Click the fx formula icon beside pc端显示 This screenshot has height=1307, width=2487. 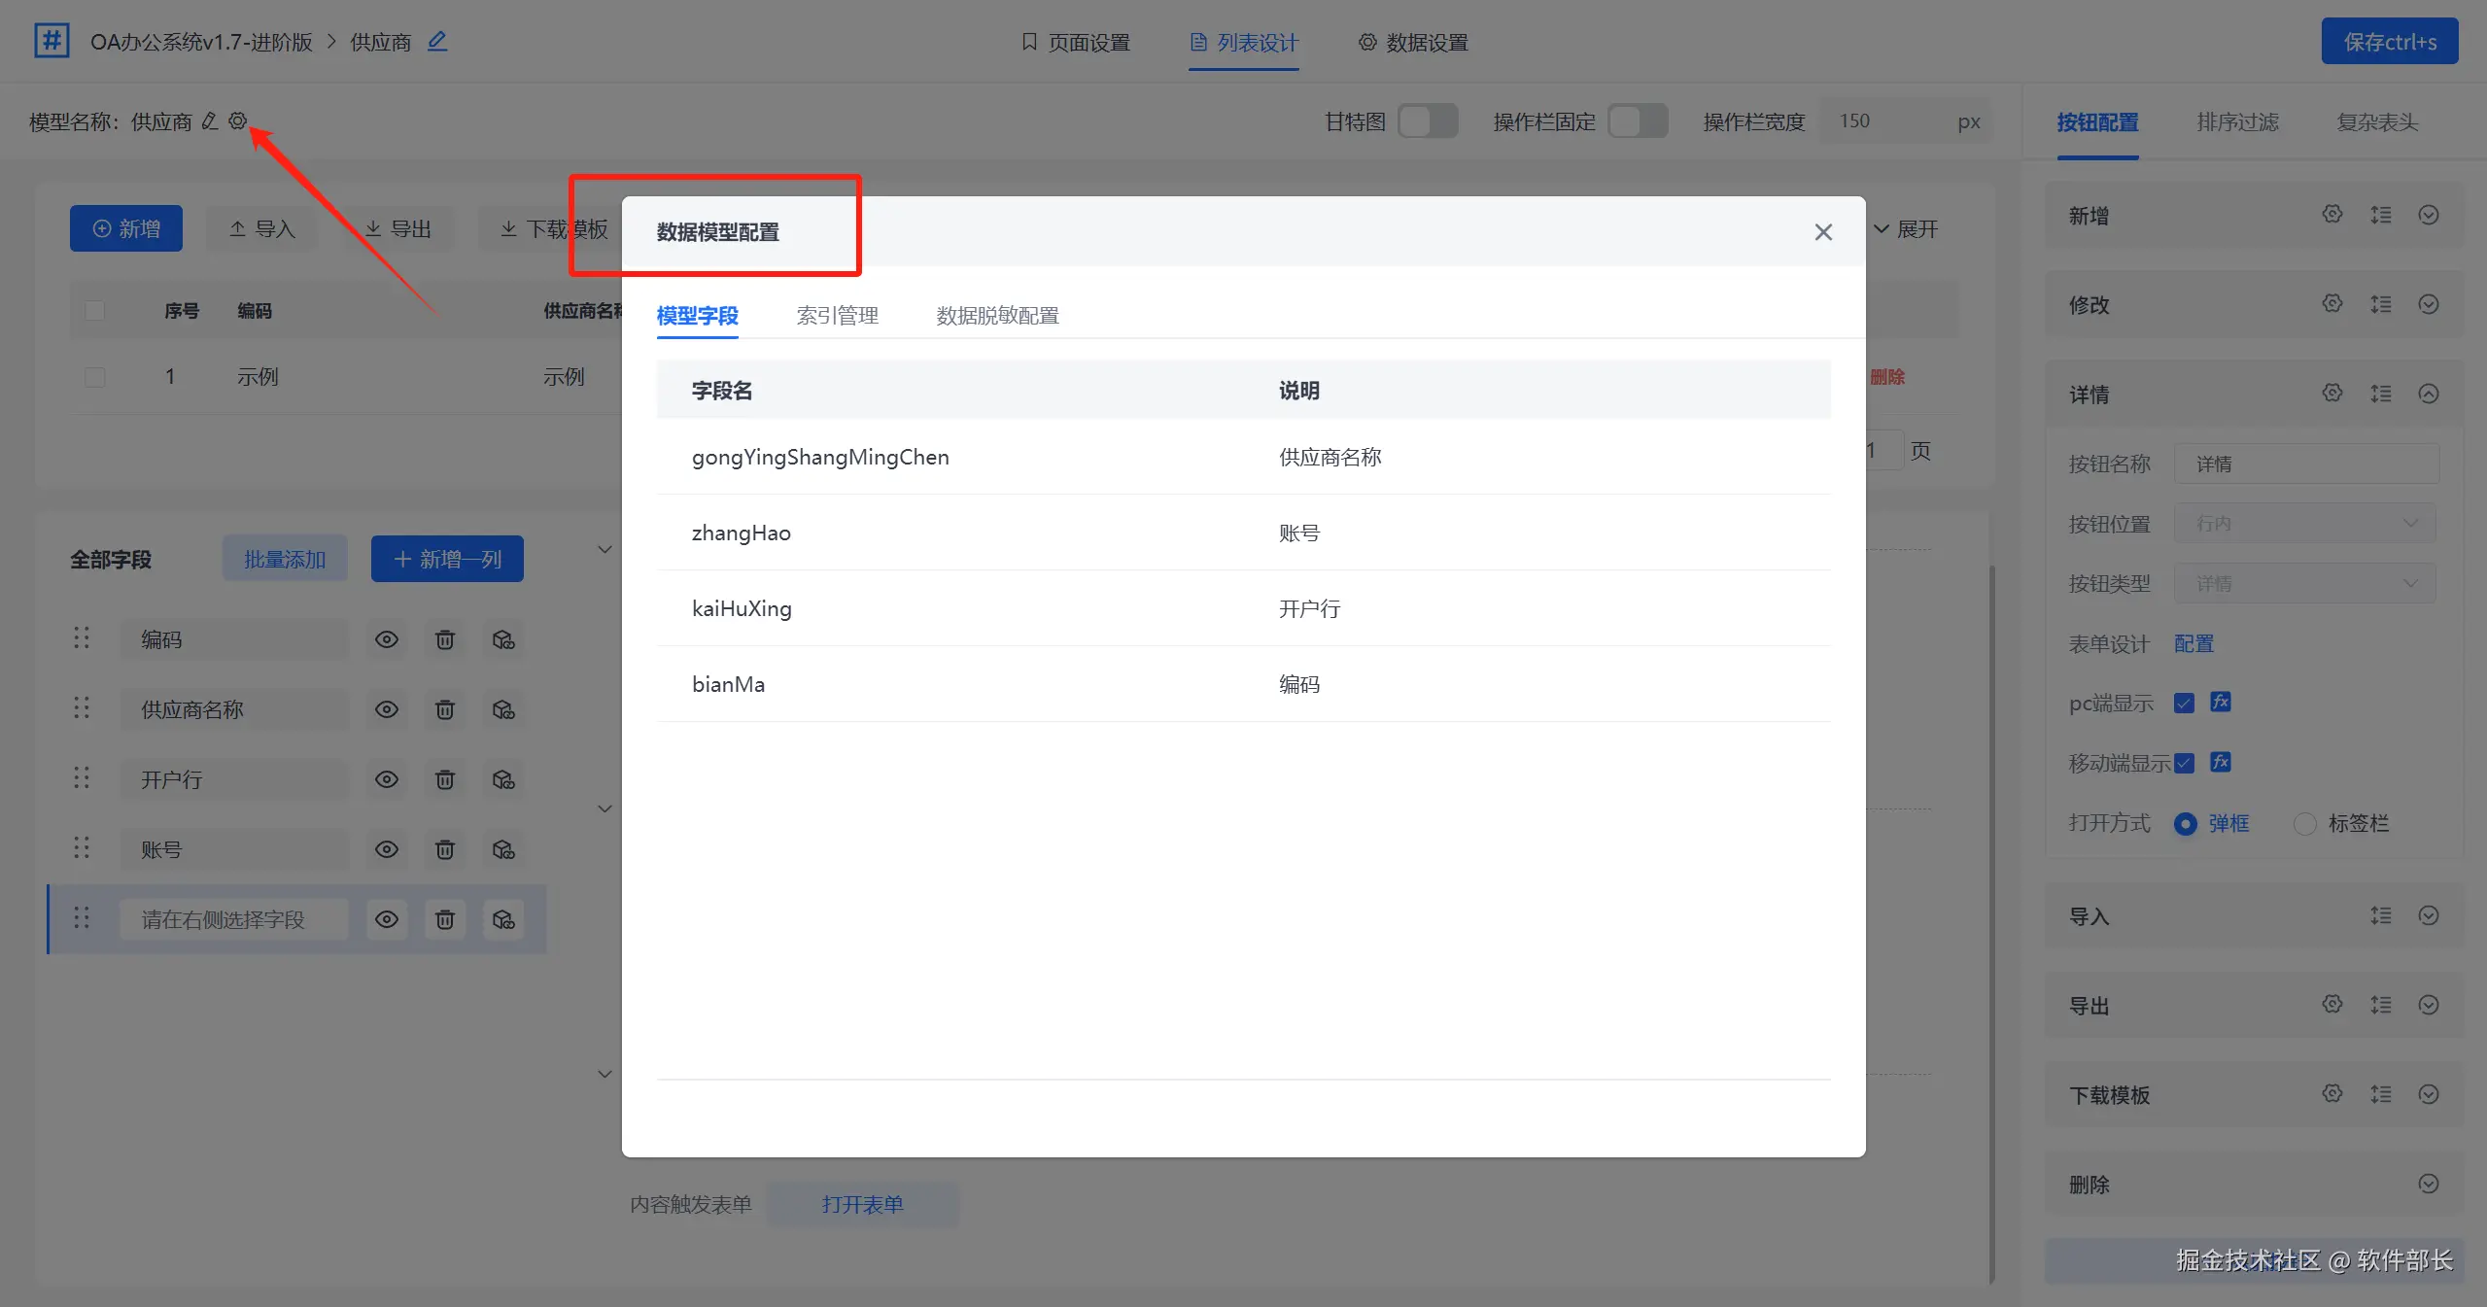tap(2221, 702)
